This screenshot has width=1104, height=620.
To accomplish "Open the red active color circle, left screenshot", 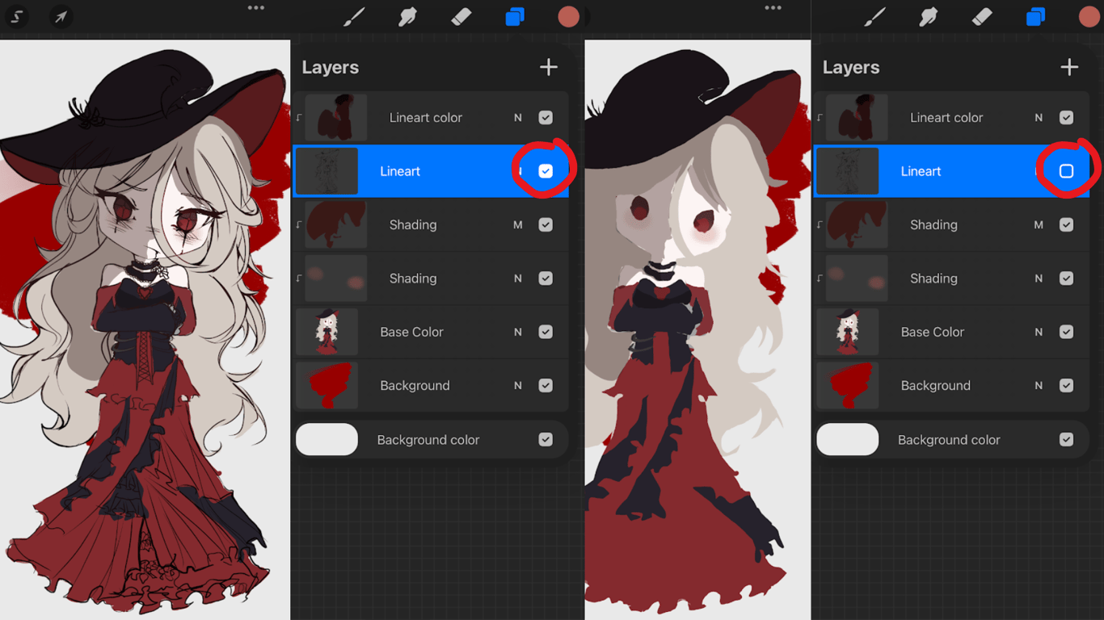I will coord(569,17).
